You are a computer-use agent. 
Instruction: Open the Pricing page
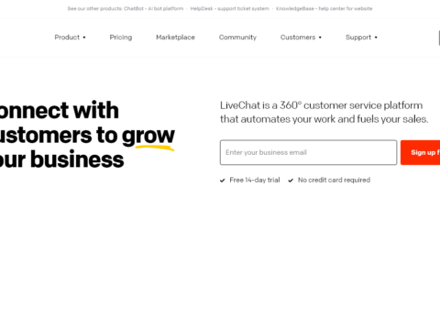(121, 38)
